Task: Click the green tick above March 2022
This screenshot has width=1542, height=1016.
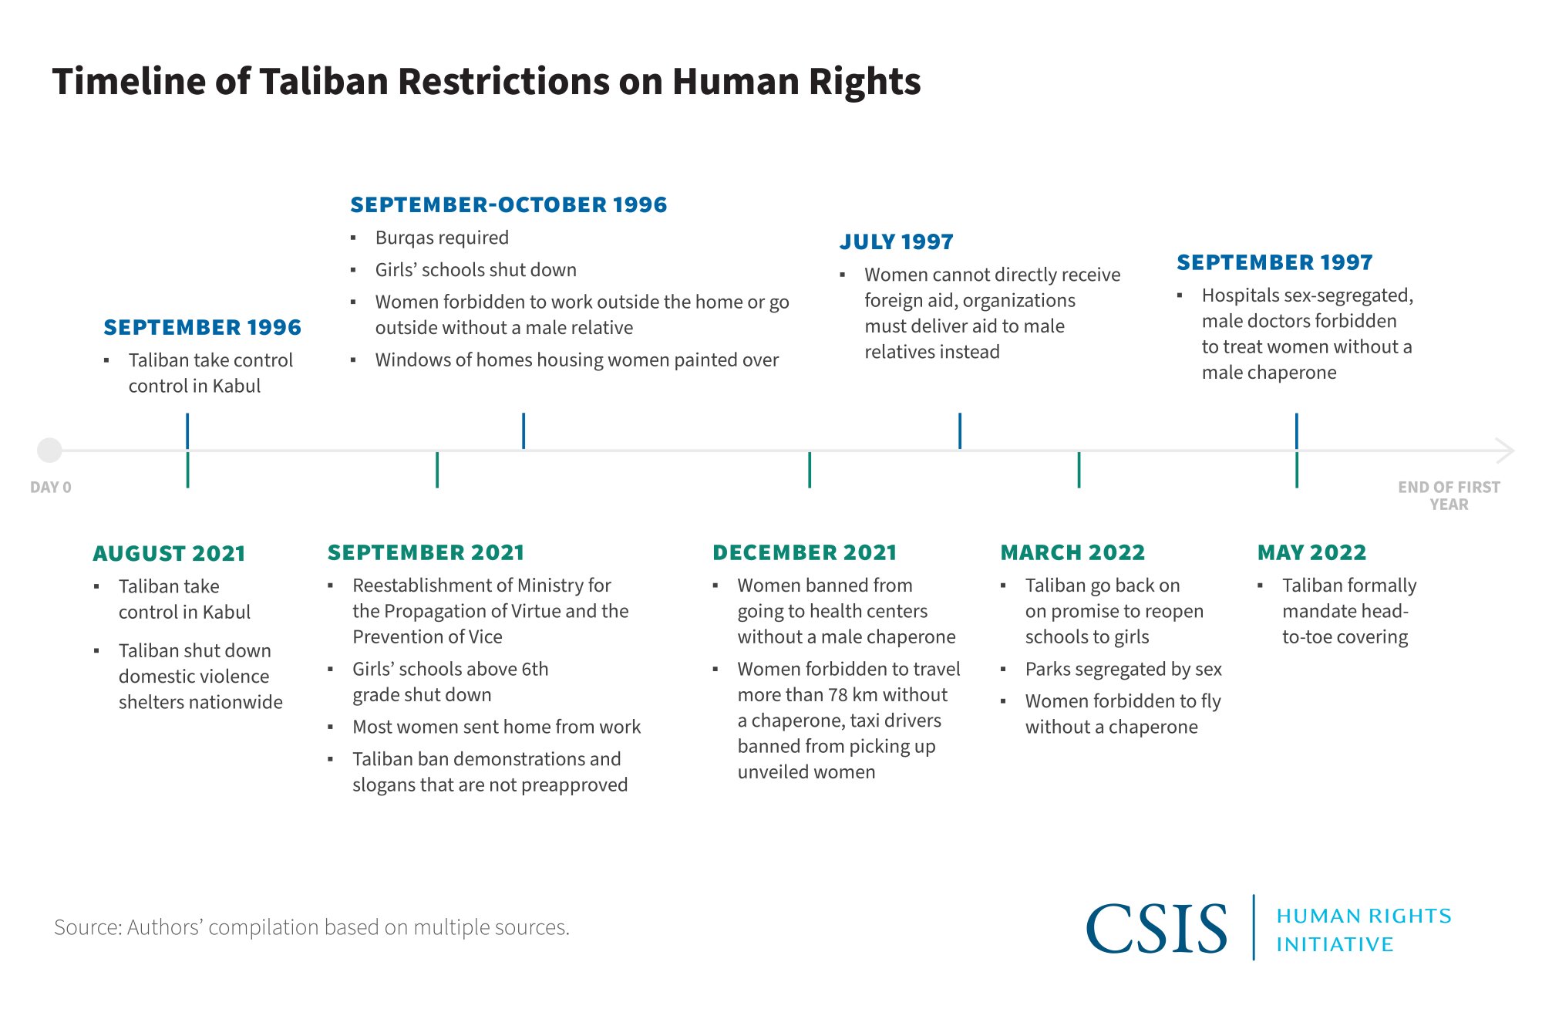Action: point(1079,470)
